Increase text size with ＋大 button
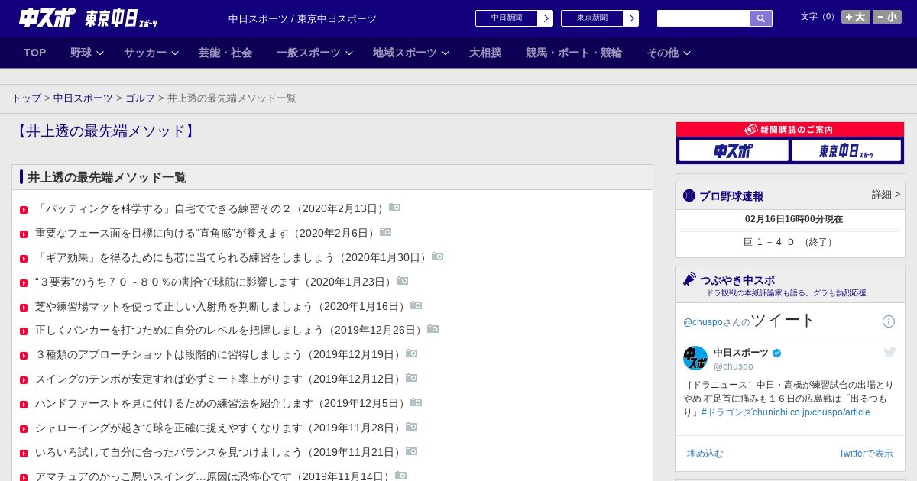This screenshot has height=481, width=917. pyautogui.click(x=856, y=17)
